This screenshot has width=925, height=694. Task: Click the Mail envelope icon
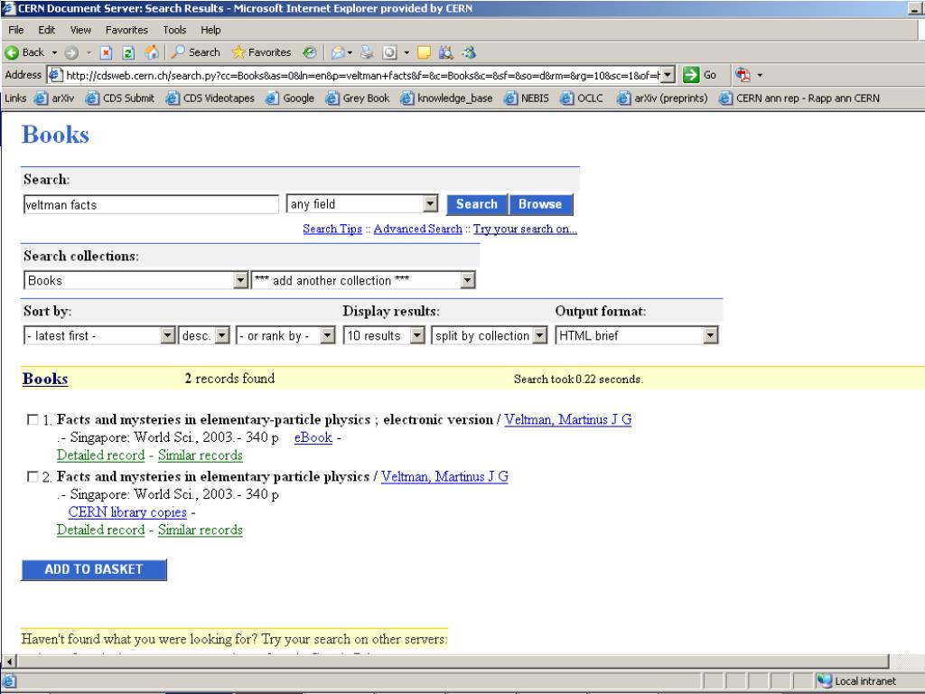(x=338, y=52)
